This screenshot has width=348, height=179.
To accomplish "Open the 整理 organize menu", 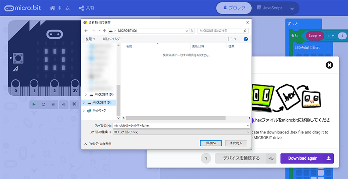I will pyautogui.click(x=90, y=39).
